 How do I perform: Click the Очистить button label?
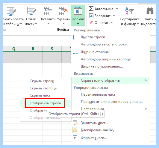click(x=102, y=23)
